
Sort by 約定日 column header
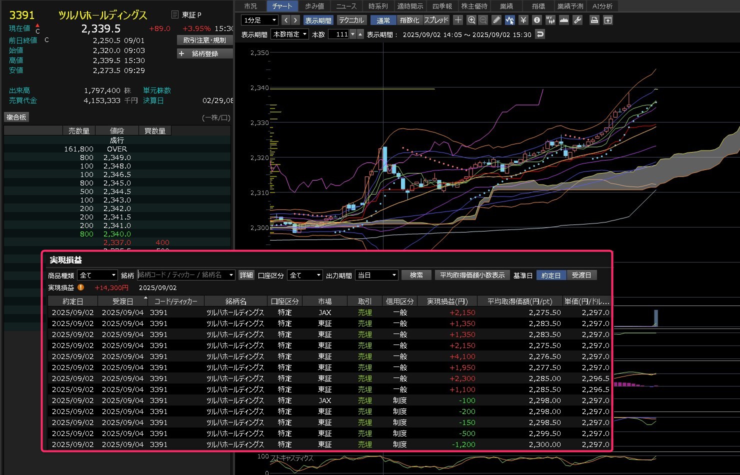pyautogui.click(x=73, y=301)
